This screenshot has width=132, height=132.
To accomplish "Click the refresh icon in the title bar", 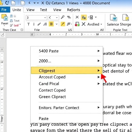I will point(7,3).
